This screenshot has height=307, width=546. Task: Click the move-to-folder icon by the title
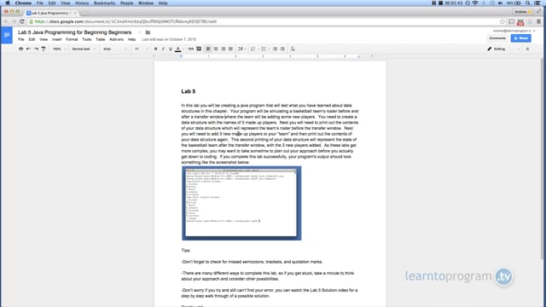[x=148, y=32]
